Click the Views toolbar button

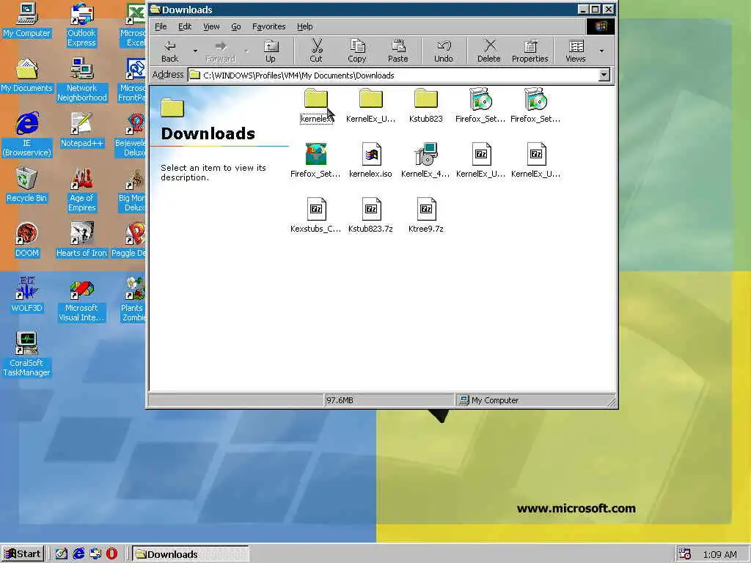pos(576,51)
